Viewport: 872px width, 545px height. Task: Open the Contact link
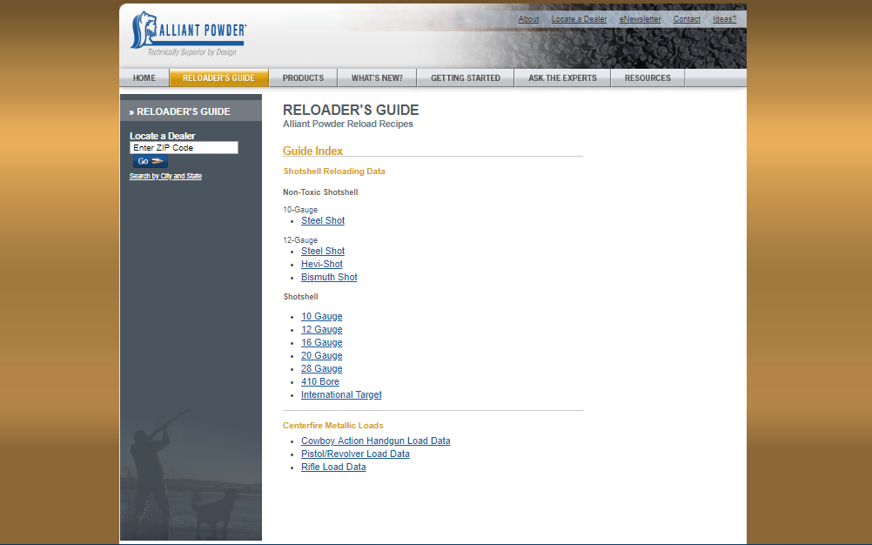[x=687, y=19]
